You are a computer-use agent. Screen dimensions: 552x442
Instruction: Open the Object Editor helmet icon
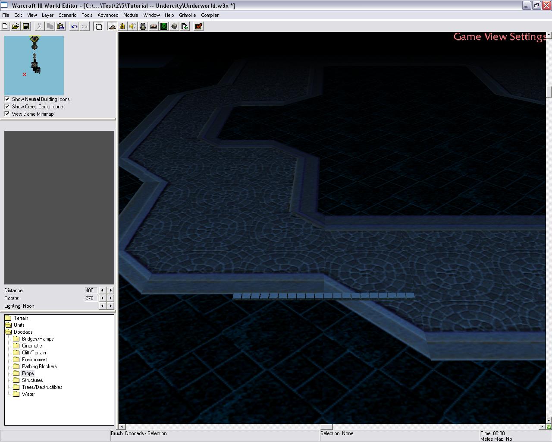pyautogui.click(x=143, y=26)
